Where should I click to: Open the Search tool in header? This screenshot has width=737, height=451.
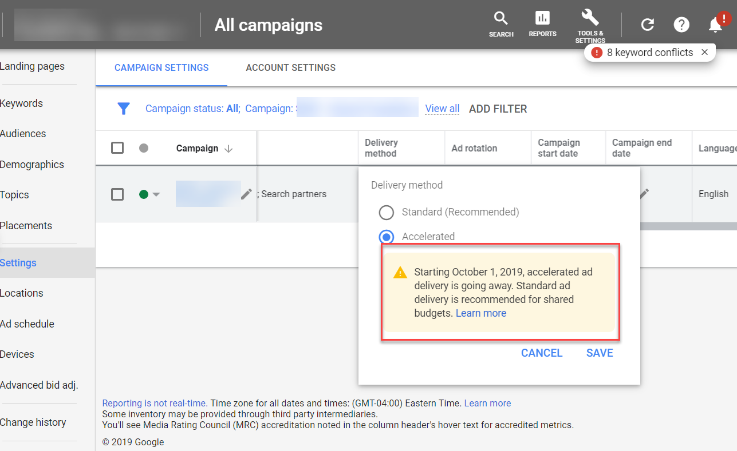(x=501, y=25)
